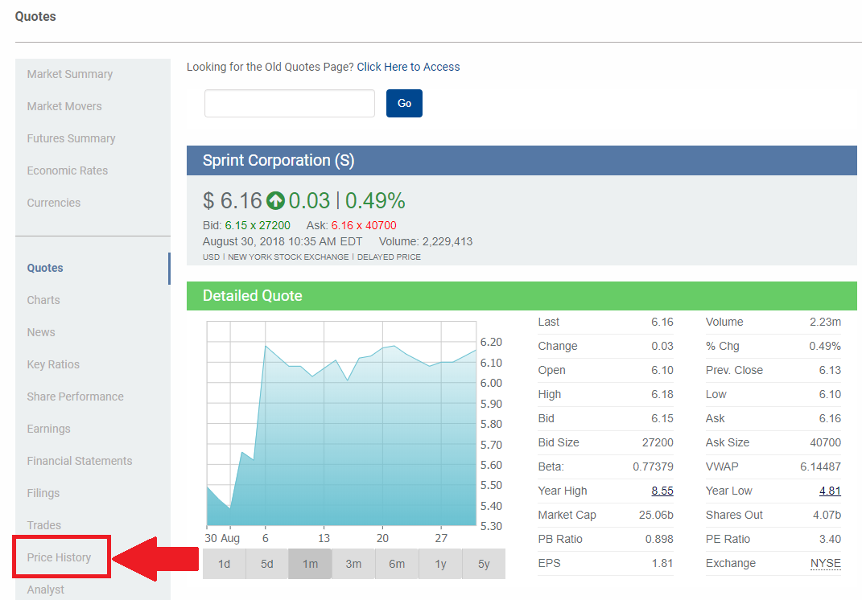Screen dimensions: 862x600
Task: Go to Market Movers page
Action: point(64,106)
